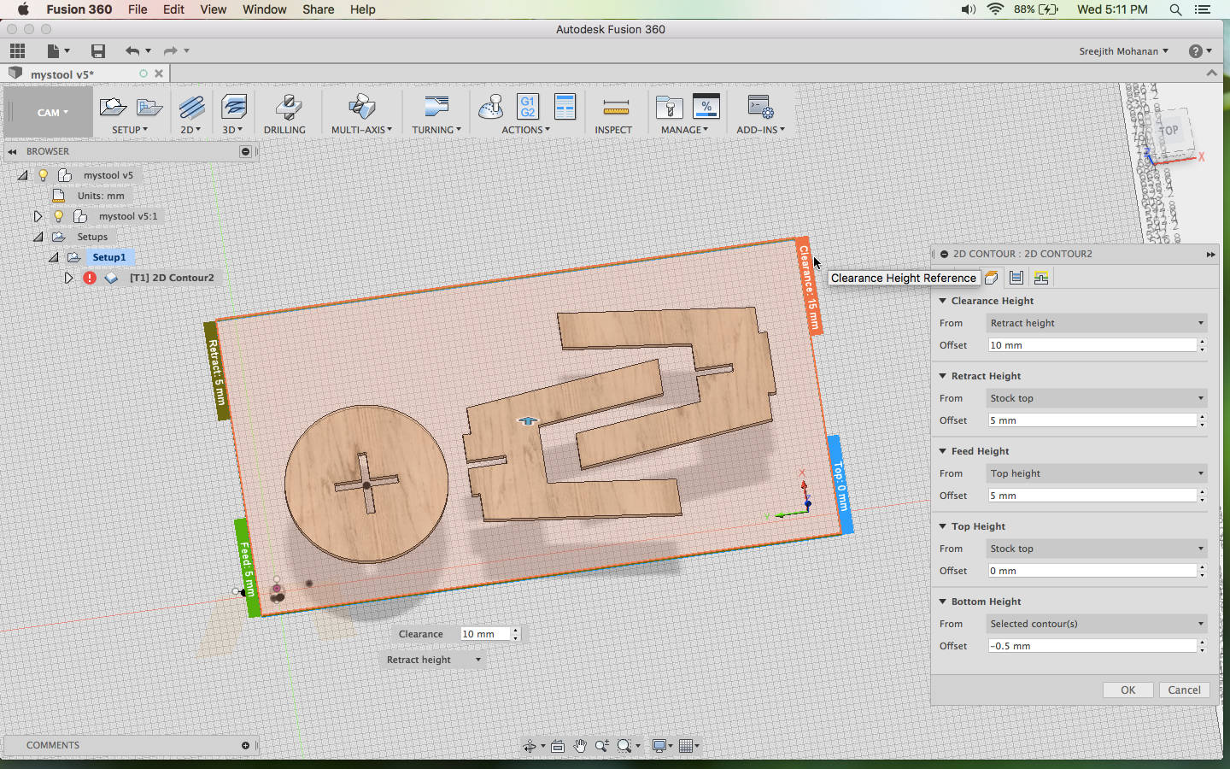Click the Orbit tool in navigation bar
The height and width of the screenshot is (769, 1230).
click(x=530, y=746)
